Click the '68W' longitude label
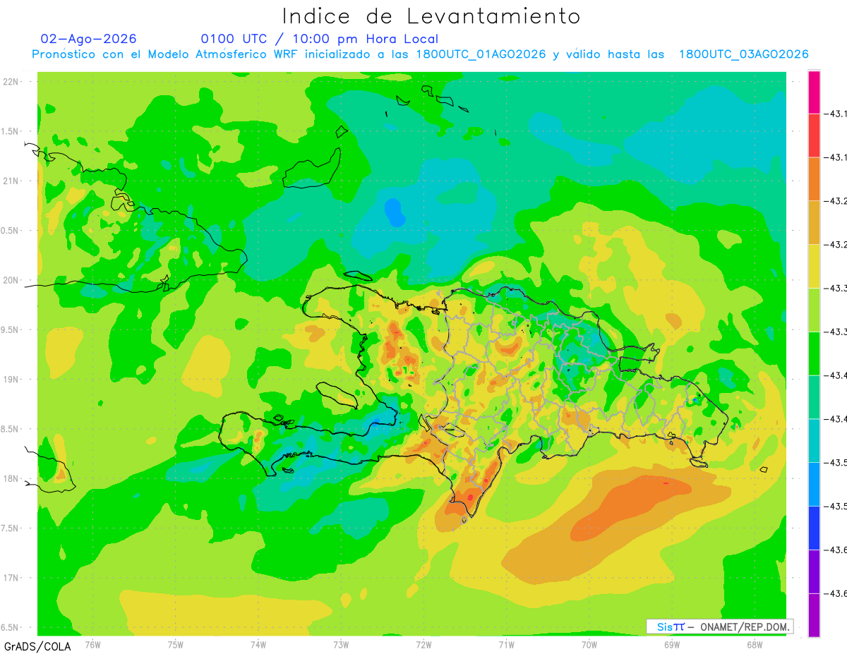 click(x=755, y=645)
